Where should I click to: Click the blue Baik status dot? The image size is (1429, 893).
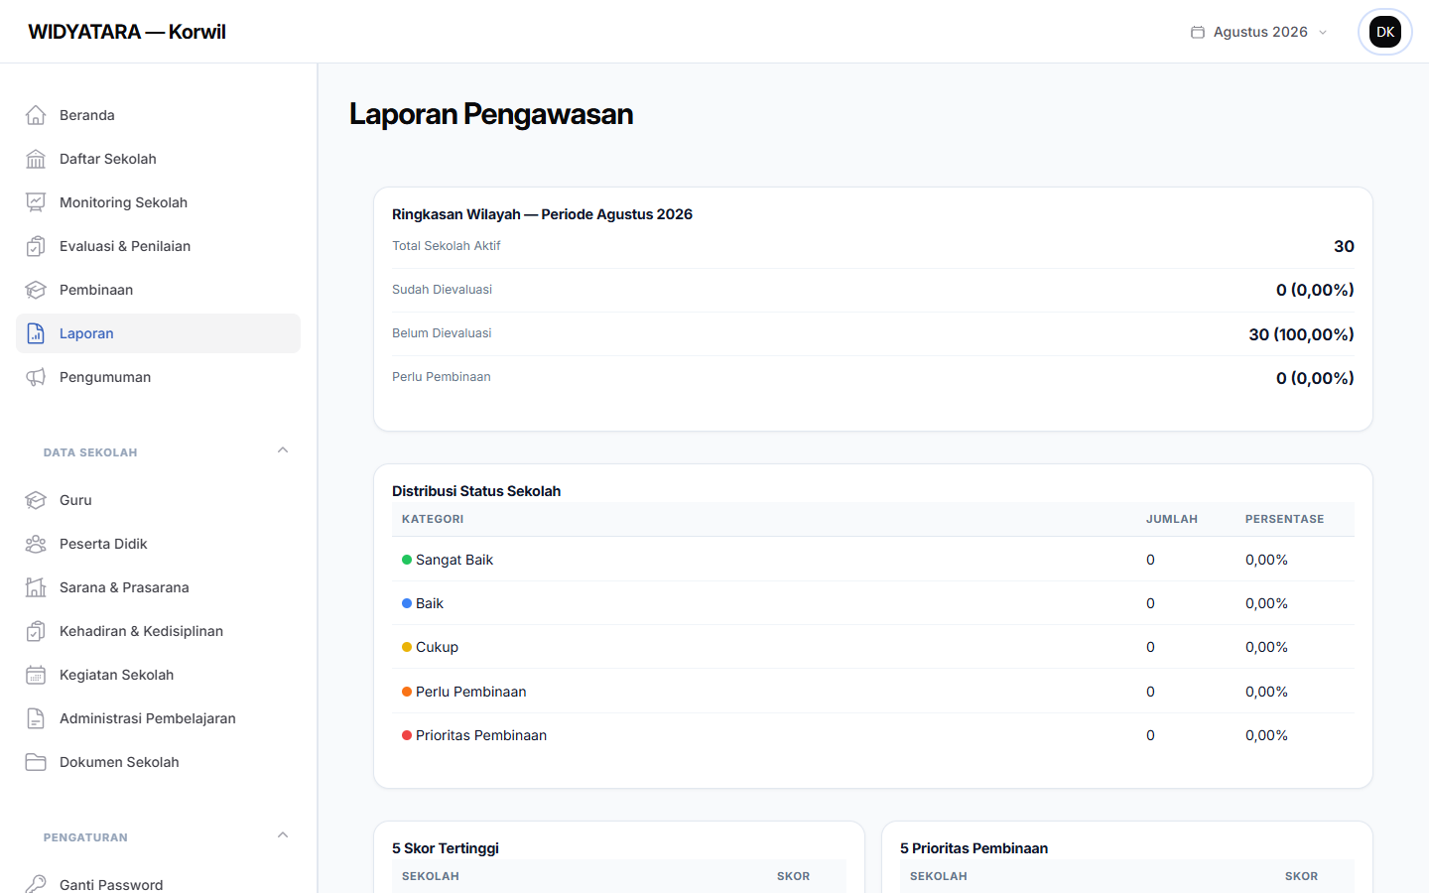(x=407, y=603)
